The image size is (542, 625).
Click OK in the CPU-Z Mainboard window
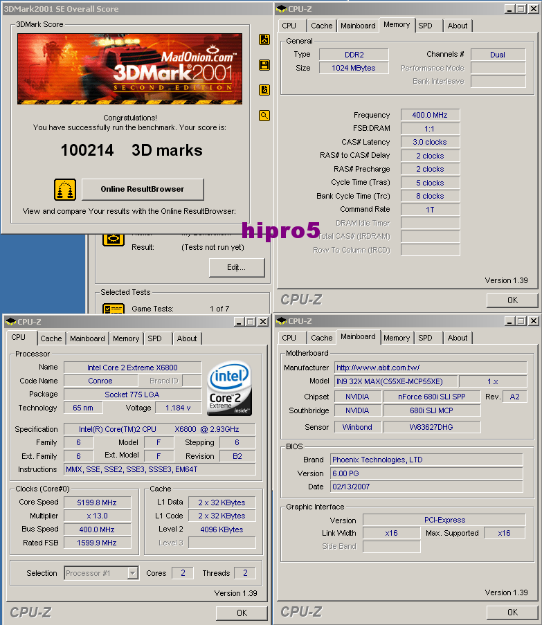[512, 613]
